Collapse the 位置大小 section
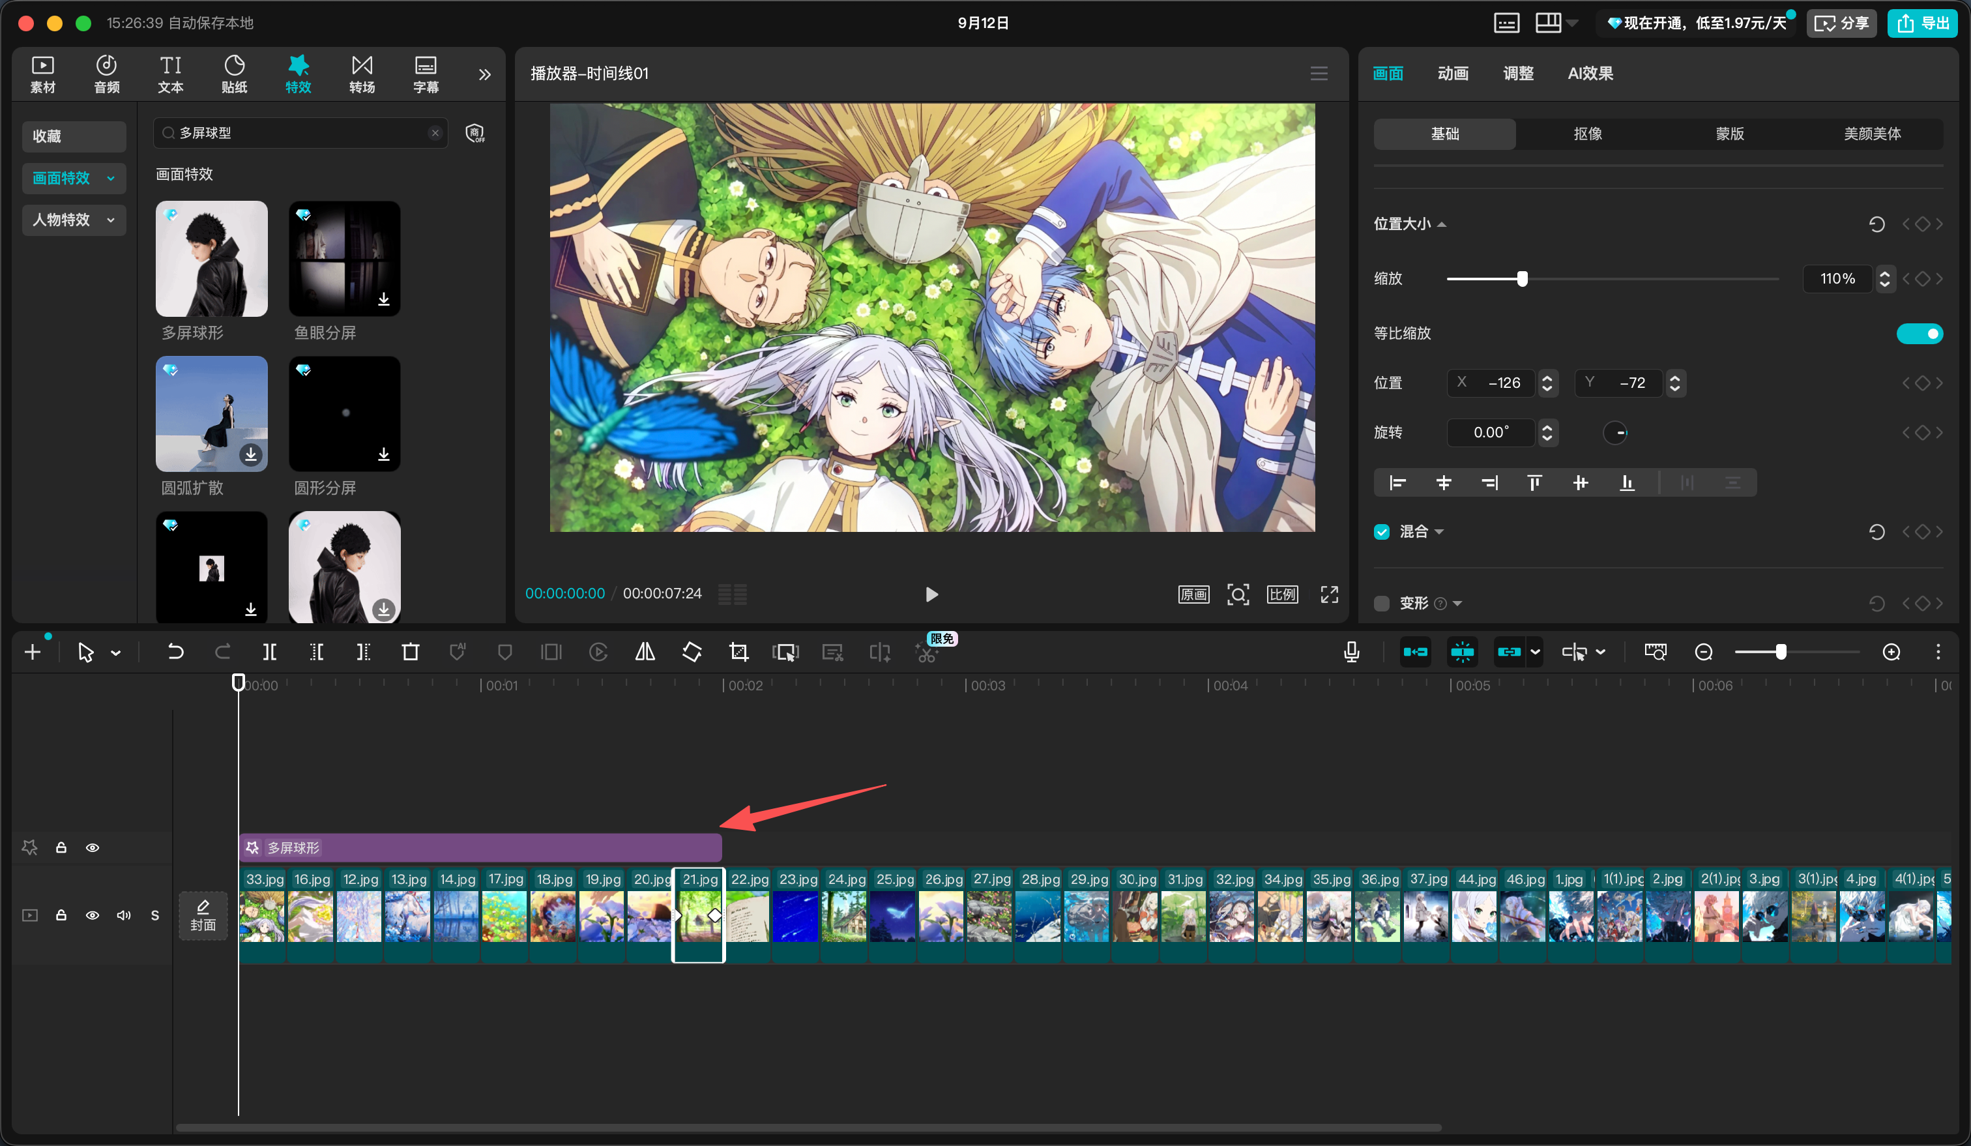1971x1146 pixels. click(x=1442, y=224)
